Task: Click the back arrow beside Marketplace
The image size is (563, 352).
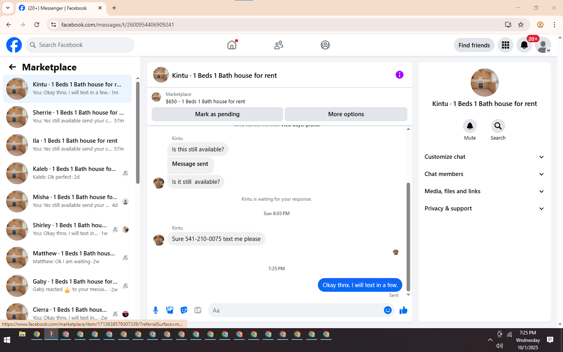Action: click(13, 67)
